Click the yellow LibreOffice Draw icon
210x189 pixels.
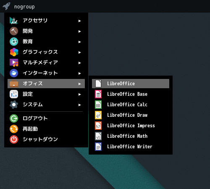point(98,115)
